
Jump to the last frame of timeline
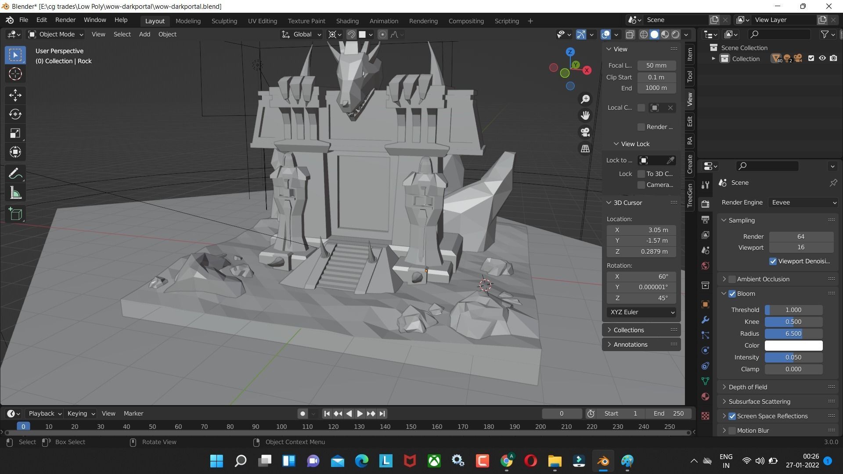click(x=382, y=413)
